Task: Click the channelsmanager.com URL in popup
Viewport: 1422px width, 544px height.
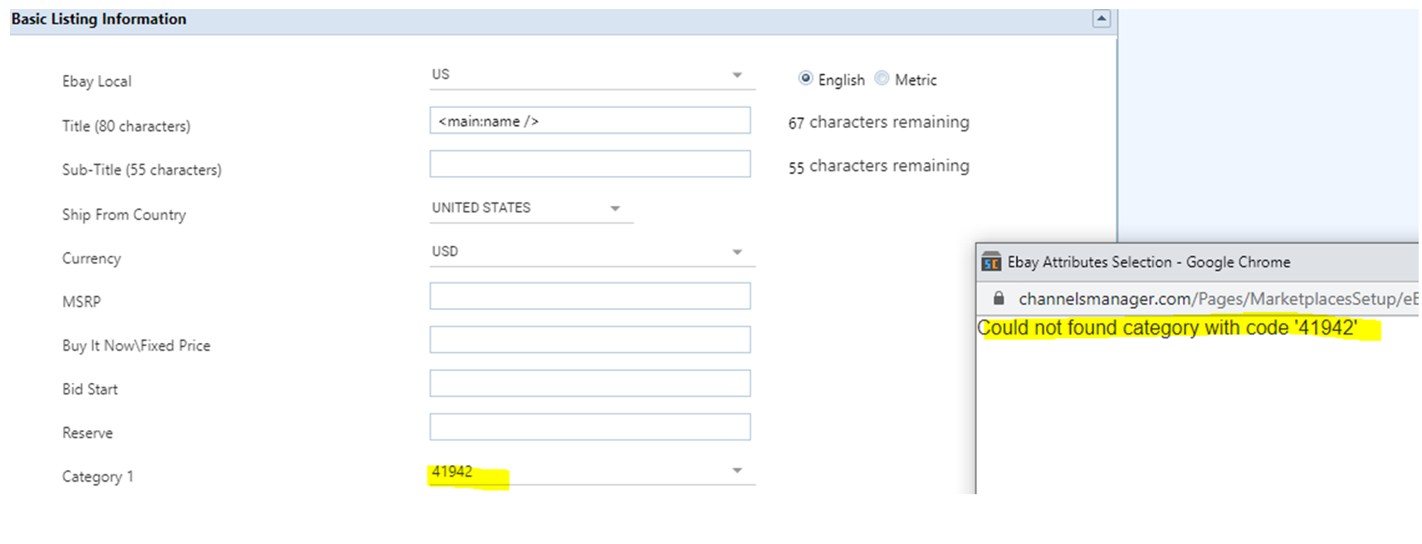Action: pyautogui.click(x=1218, y=299)
